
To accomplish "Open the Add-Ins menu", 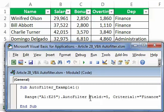I will tap(121, 55).
